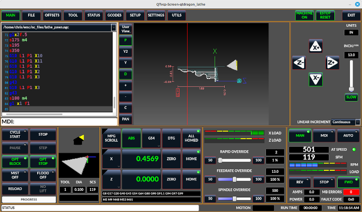Viewport: 362px width, 212px height.
Task: Click the ESTOP RESET button
Action: [325, 16]
